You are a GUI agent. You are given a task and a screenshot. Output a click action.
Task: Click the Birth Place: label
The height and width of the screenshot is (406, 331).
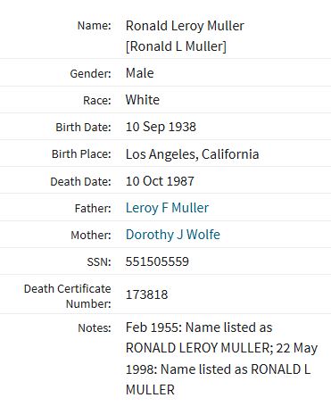81,154
